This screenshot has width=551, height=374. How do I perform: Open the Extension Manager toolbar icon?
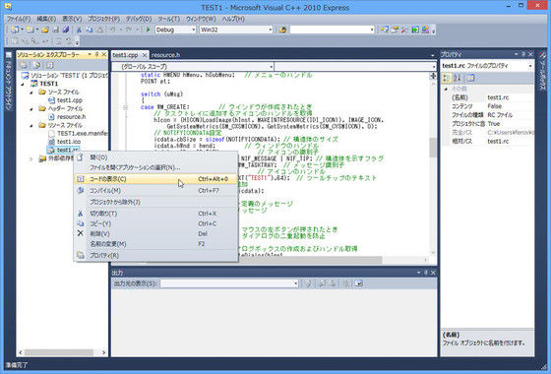425,30
